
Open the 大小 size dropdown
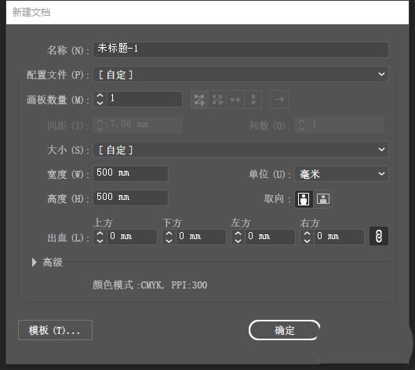pos(241,150)
